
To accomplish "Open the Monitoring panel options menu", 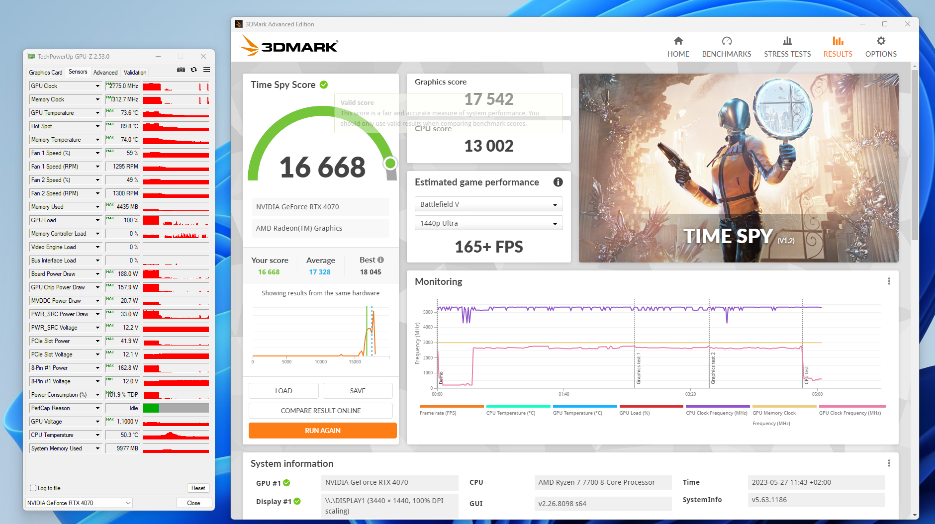I will (x=889, y=281).
